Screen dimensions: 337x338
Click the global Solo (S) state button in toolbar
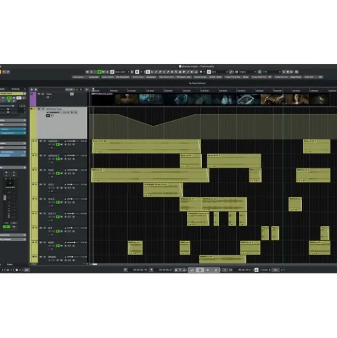click(91, 72)
